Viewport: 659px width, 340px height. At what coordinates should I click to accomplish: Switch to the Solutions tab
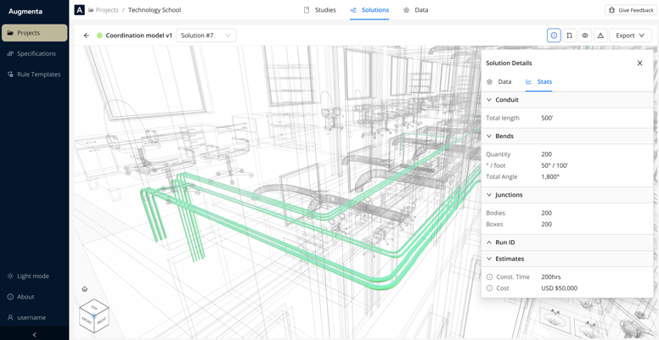pyautogui.click(x=369, y=10)
